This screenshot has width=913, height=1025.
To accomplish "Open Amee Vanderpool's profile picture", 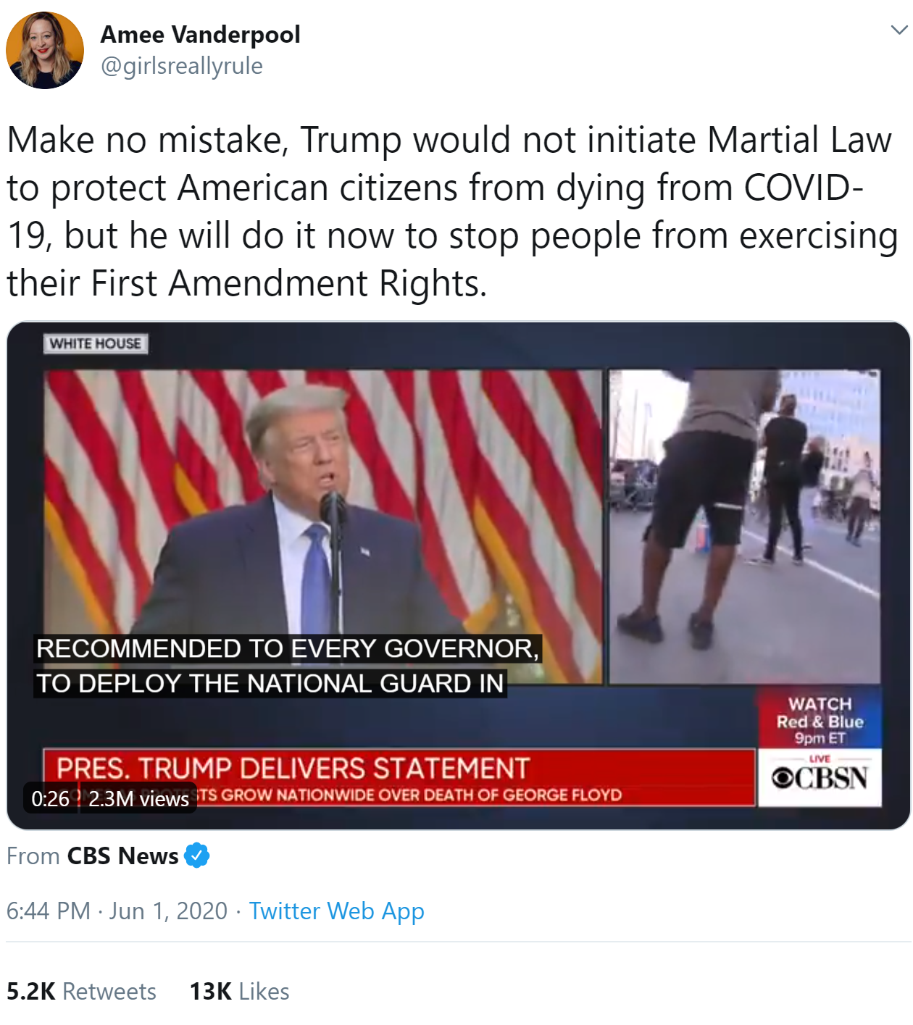I will (45, 50).
